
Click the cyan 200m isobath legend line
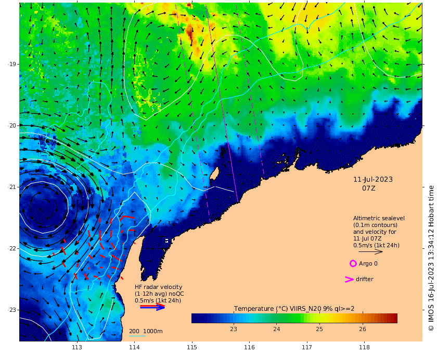(137, 336)
